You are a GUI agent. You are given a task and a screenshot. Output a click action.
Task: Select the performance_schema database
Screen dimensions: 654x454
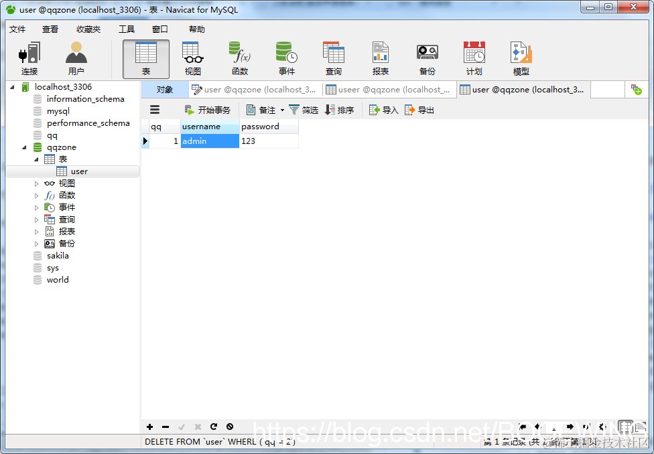pos(88,123)
